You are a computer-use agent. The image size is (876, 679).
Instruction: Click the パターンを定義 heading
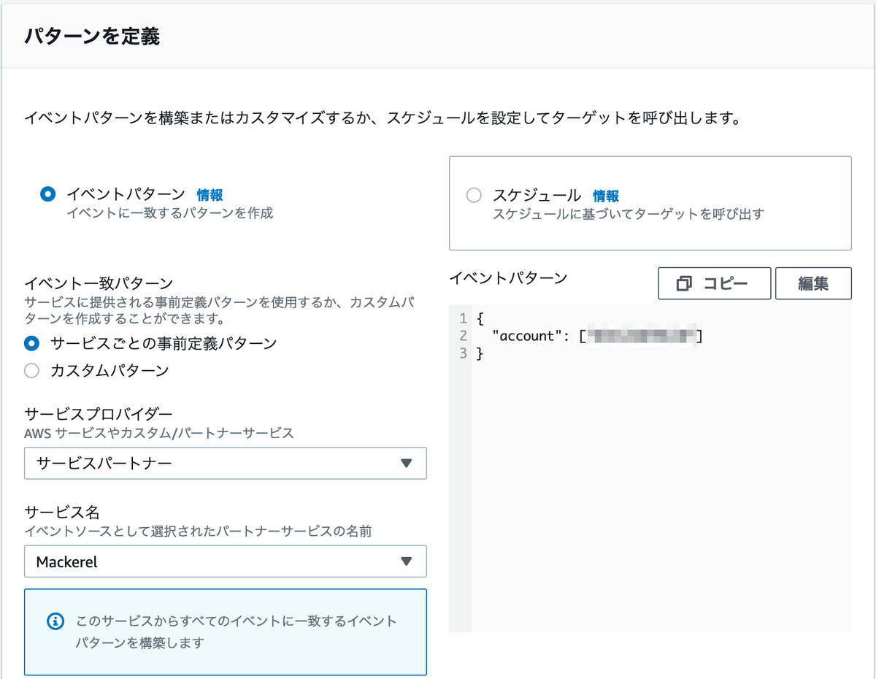tap(92, 36)
